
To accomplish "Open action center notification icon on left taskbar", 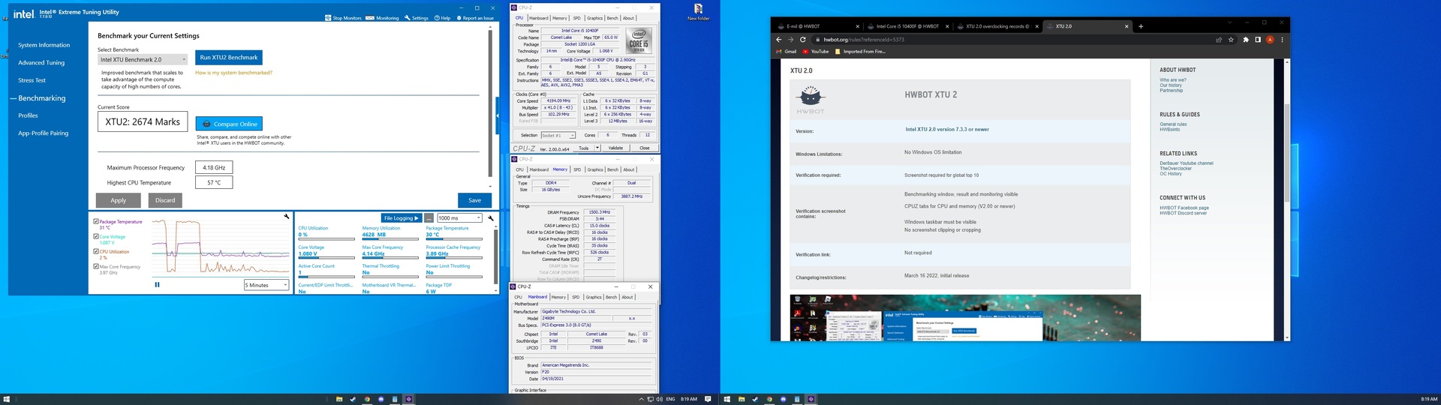I will tap(708, 399).
